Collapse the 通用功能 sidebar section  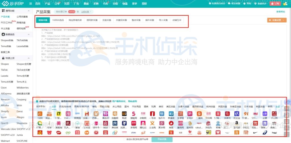(29, 11)
